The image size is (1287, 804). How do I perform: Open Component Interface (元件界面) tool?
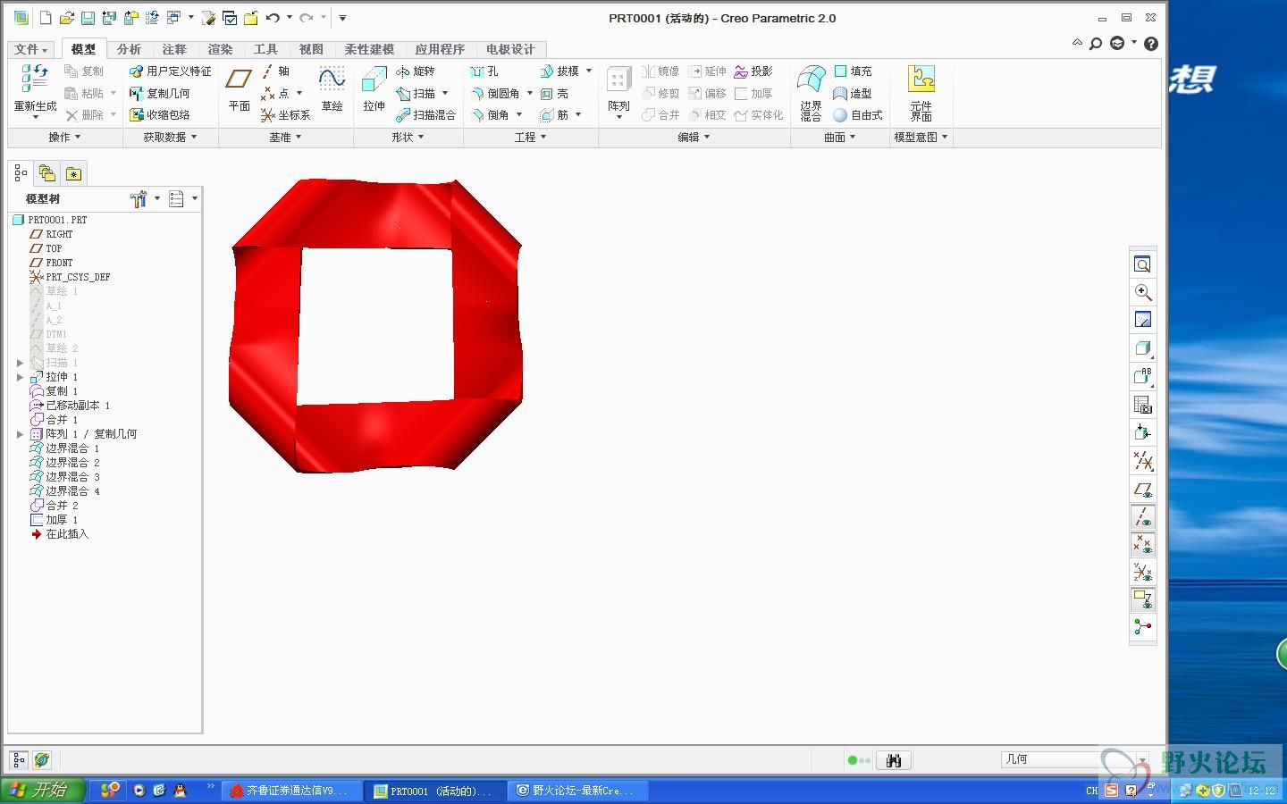[x=921, y=92]
